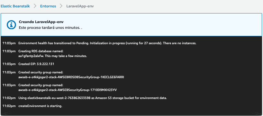Click the first 'Created security group named:' line

pos(41,72)
